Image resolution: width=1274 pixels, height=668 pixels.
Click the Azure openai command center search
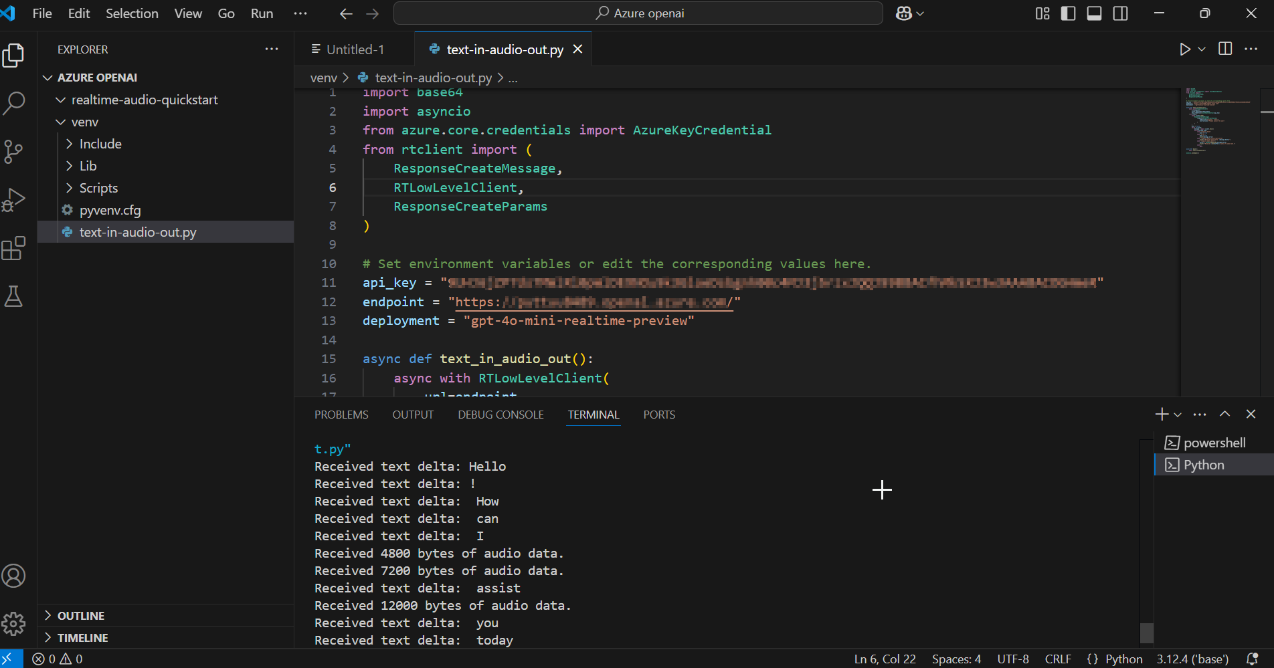click(638, 13)
